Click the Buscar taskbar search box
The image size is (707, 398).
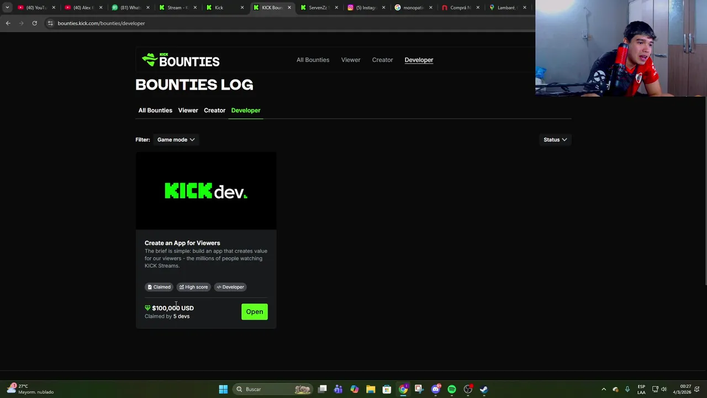(x=273, y=389)
